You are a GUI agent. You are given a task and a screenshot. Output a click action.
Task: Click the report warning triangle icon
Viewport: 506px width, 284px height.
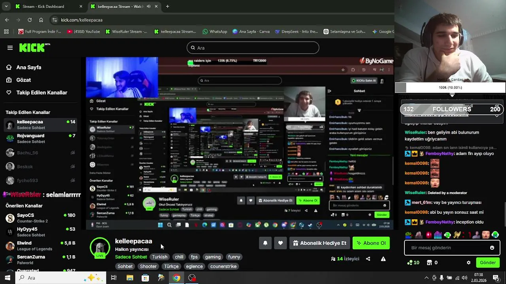tap(383, 259)
